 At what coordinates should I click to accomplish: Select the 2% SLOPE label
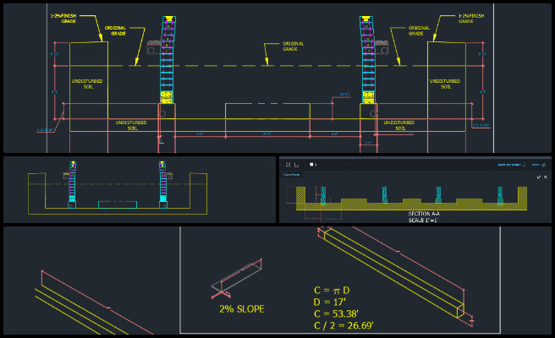pos(242,309)
